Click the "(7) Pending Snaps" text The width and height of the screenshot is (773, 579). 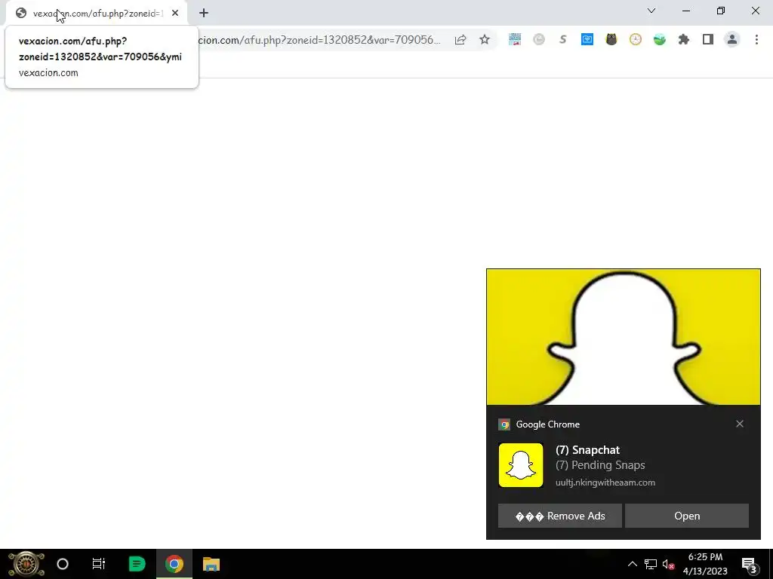(600, 465)
